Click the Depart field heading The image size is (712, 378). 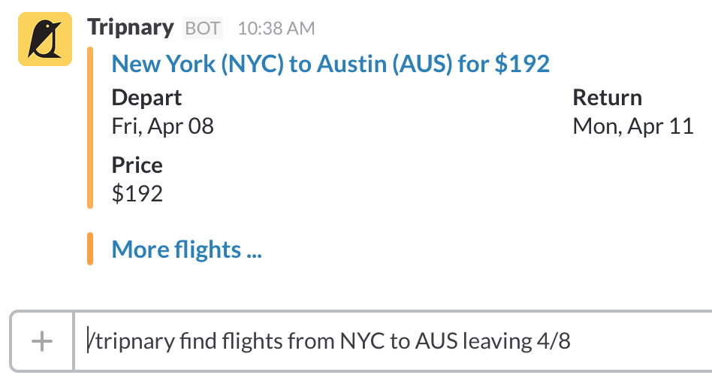pyautogui.click(x=146, y=98)
